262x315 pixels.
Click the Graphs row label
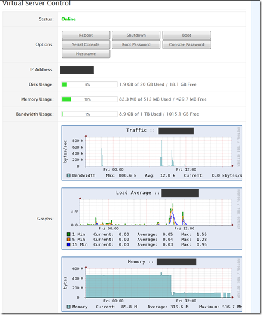click(45, 219)
